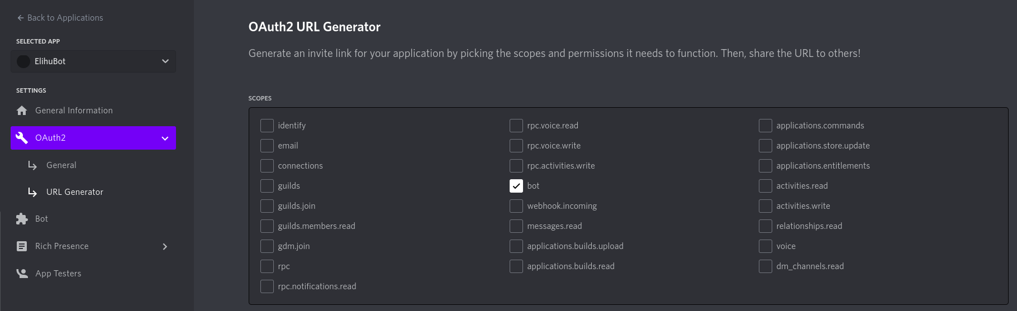Go to the Bot settings page
The width and height of the screenshot is (1017, 311).
(42, 219)
